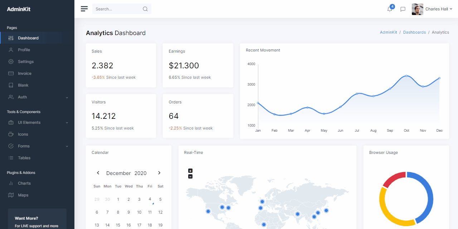Follow the Dashboards breadcrumb link

coord(414,32)
